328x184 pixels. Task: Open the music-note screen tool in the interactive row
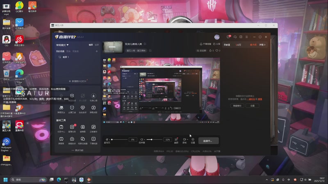[93, 108]
